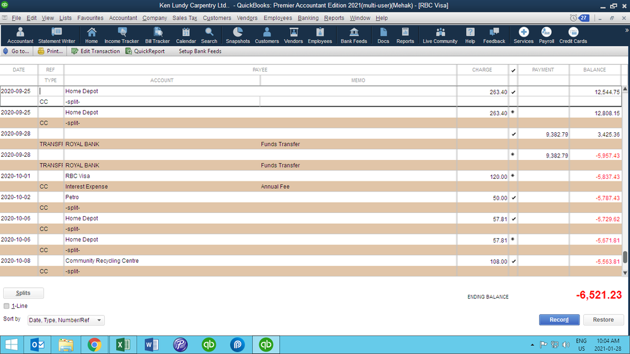Toggle the 1-Line checkbox
The image size is (630, 354).
click(x=6, y=306)
